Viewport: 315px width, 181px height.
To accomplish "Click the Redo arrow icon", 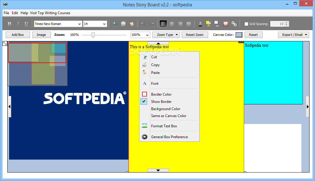I will (152, 24).
